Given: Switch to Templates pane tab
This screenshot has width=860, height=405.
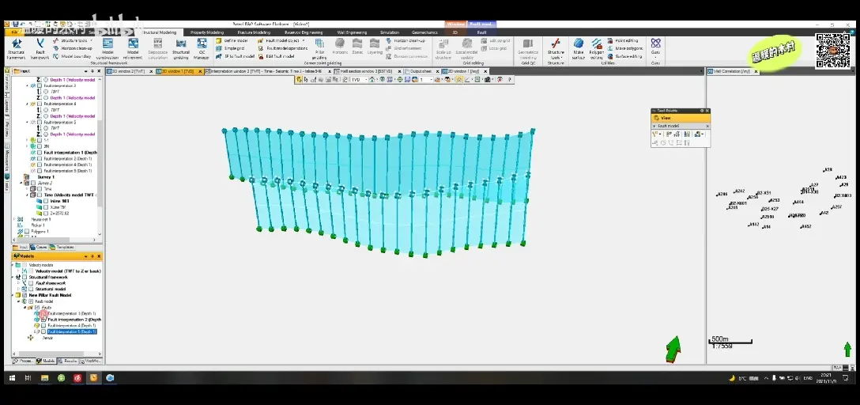Looking at the screenshot, I should pos(62,247).
